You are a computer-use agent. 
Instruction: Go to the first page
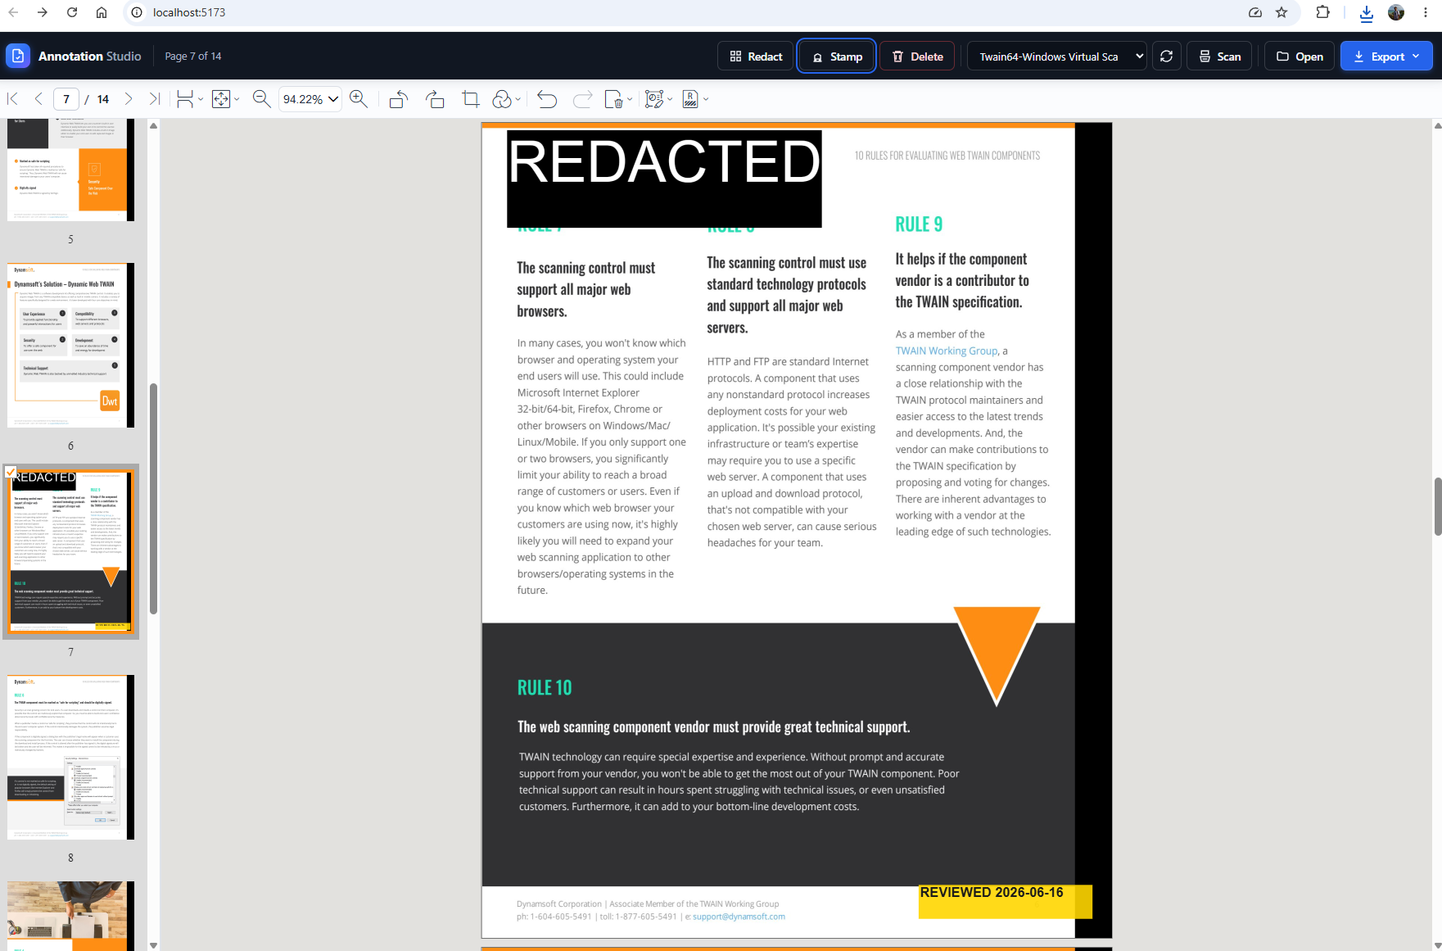tap(13, 99)
